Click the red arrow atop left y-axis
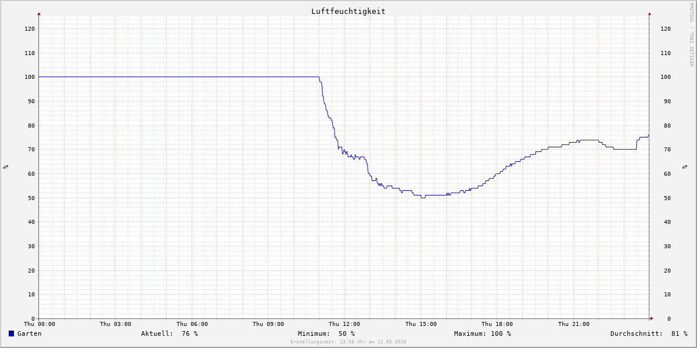Viewport: 697px width, 348px height. [39, 13]
